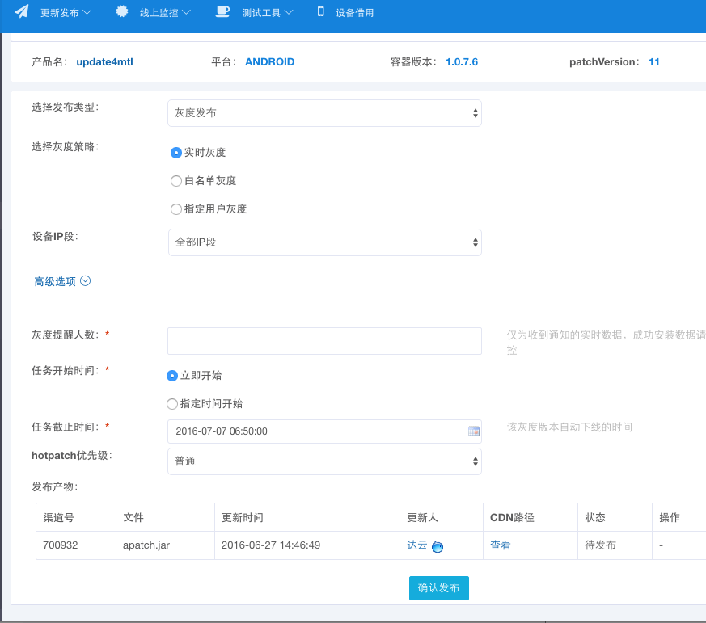This screenshot has height=623, width=706.
Task: Open the hotpatch优先级 dropdown showing 普通
Action: 324,461
